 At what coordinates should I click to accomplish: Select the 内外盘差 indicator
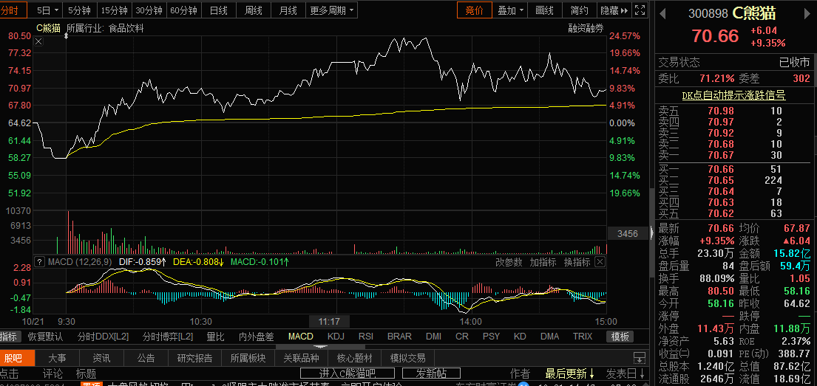click(257, 337)
